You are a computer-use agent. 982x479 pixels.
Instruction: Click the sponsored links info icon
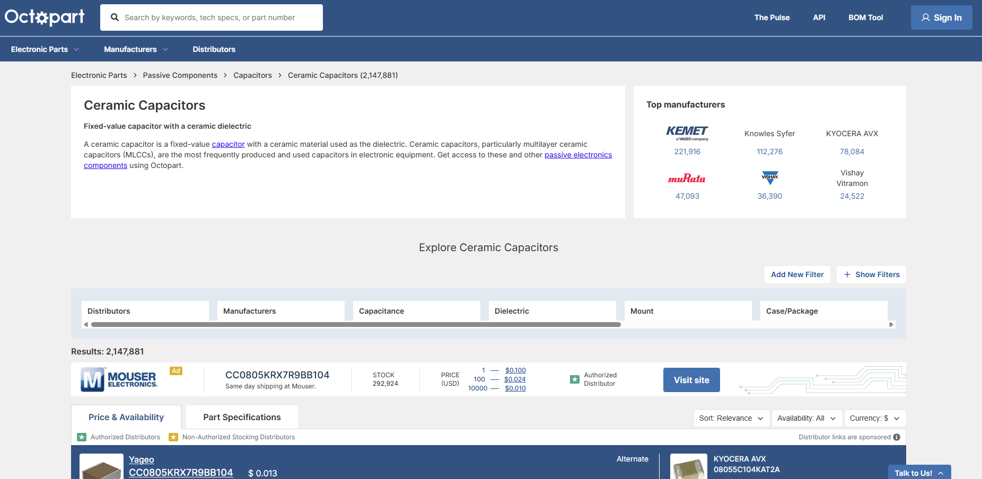[897, 437]
